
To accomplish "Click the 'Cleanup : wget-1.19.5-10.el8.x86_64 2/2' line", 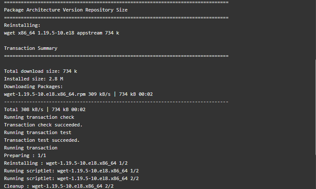I will coord(59,186).
